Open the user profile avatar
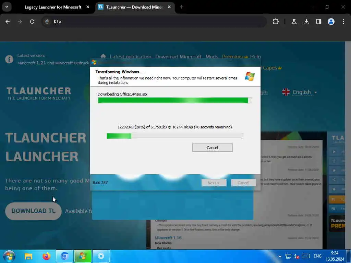The image size is (351, 263). 331,22
